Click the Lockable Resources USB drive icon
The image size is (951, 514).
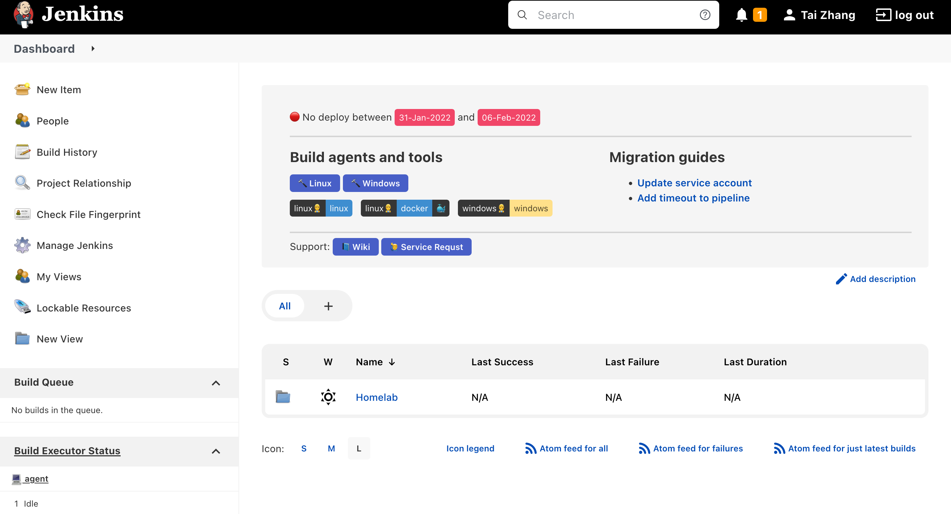click(x=22, y=307)
